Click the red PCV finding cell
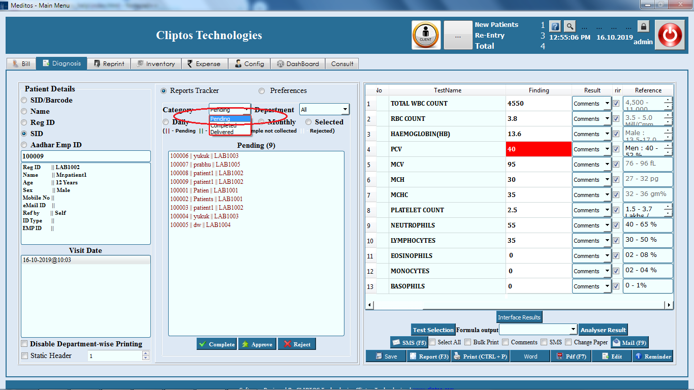This screenshot has width=694, height=390. tap(539, 149)
